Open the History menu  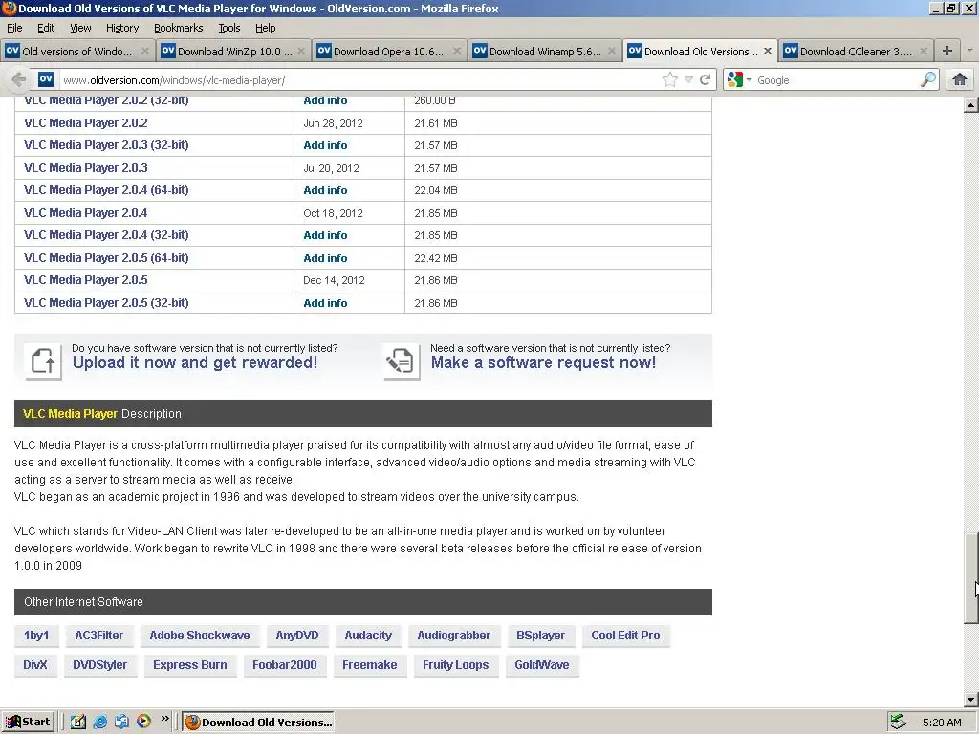point(122,28)
